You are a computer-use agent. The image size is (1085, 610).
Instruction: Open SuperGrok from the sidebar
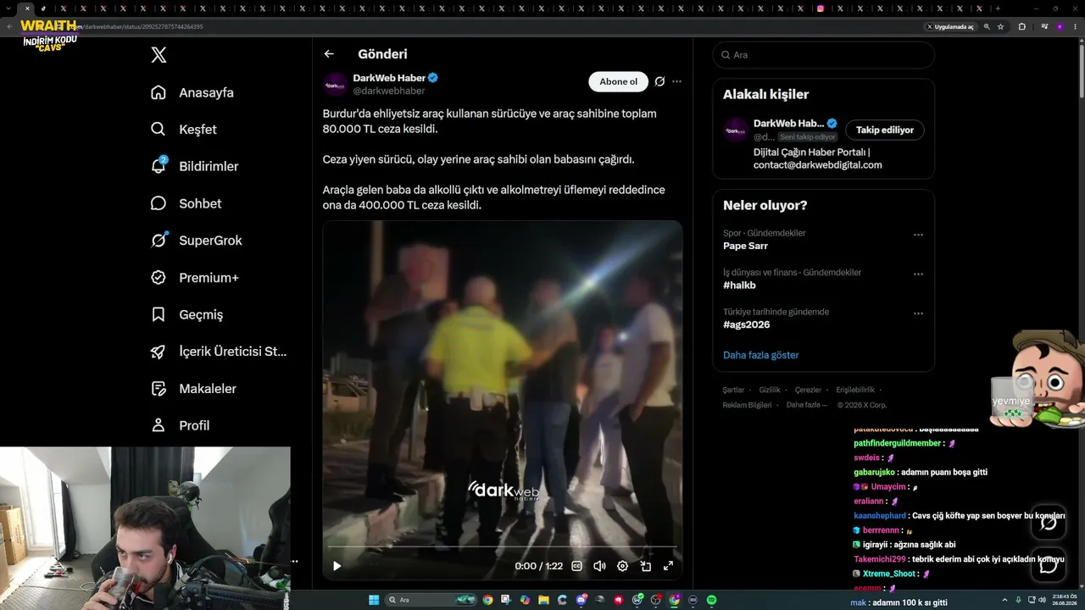(196, 241)
